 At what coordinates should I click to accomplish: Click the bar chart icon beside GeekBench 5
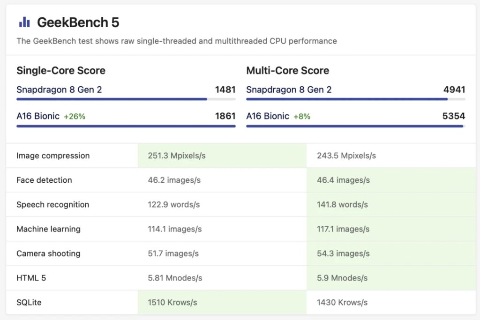[x=24, y=22]
